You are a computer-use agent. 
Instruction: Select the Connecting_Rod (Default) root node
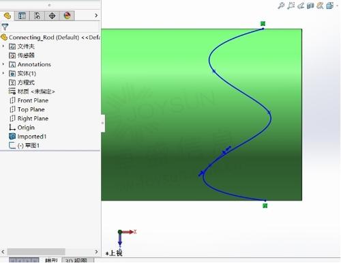(50, 38)
